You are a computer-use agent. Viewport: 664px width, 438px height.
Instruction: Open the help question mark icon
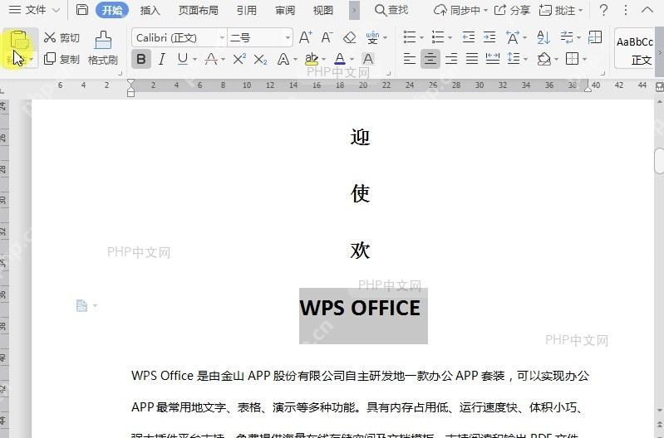604,10
